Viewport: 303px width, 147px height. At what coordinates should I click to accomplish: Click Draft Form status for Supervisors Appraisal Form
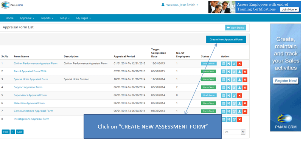tap(209, 95)
